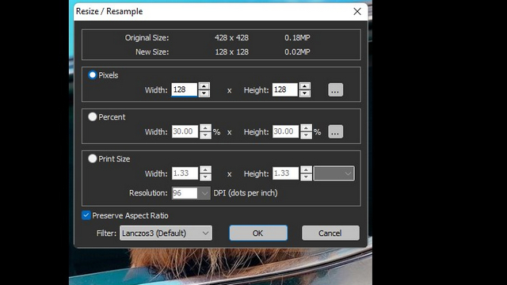Select the Pixels radio button
Viewport: 507px width, 285px height.
pyautogui.click(x=93, y=75)
